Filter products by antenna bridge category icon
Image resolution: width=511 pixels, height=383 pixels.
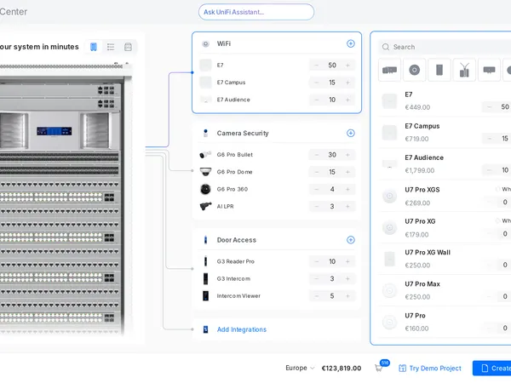464,70
